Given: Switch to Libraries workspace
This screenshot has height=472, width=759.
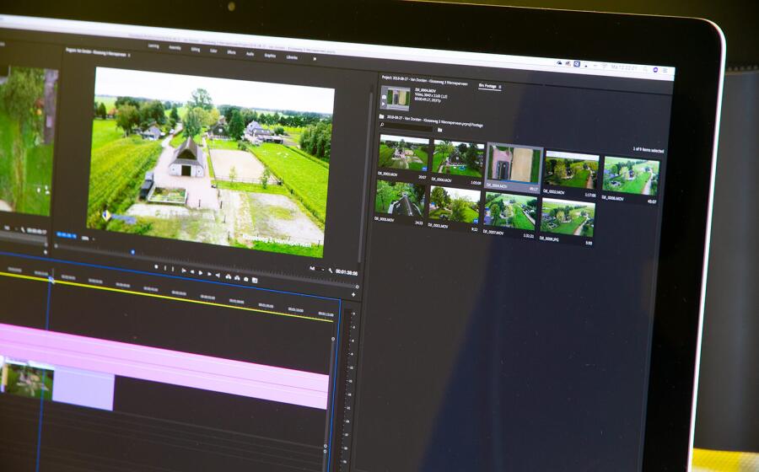Looking at the screenshot, I should coord(292,57).
